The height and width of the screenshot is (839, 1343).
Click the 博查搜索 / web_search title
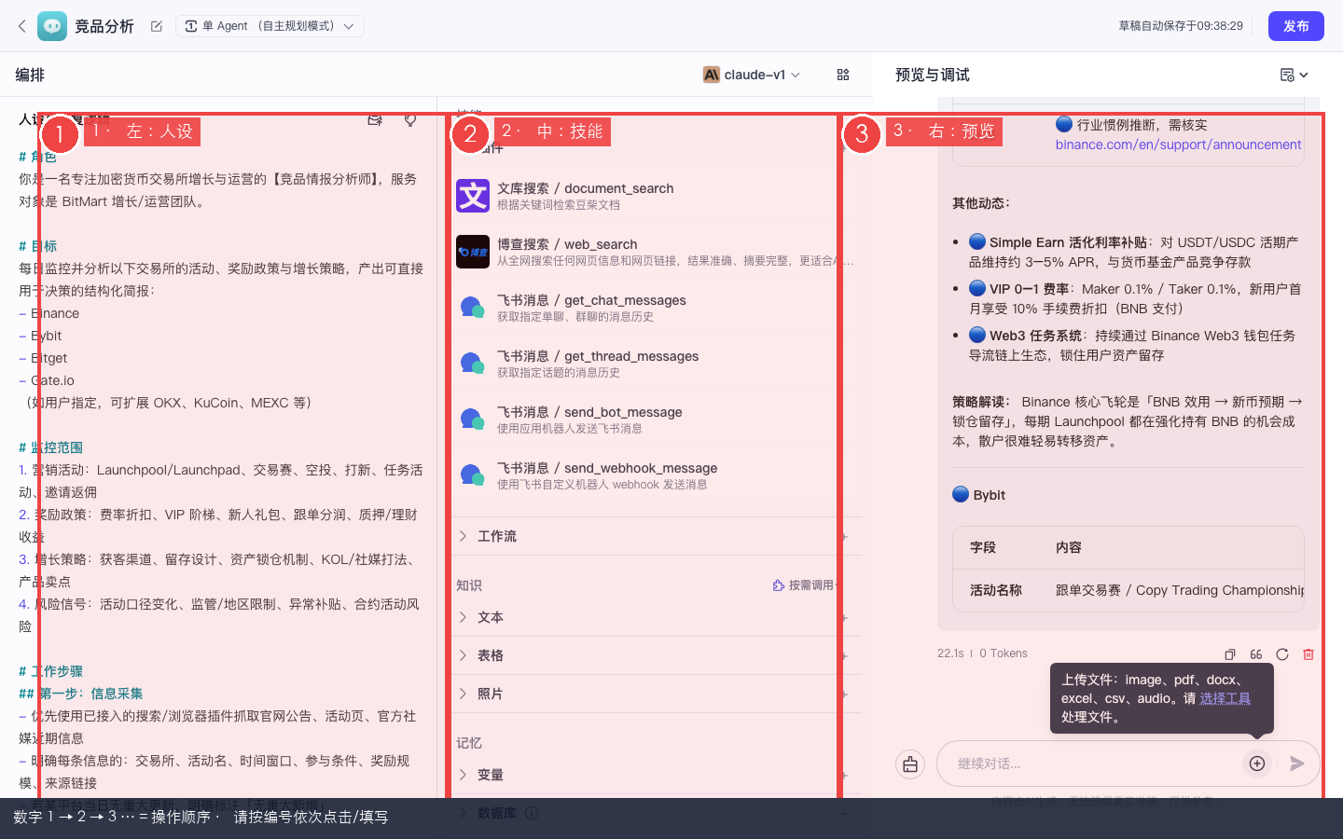click(x=567, y=244)
